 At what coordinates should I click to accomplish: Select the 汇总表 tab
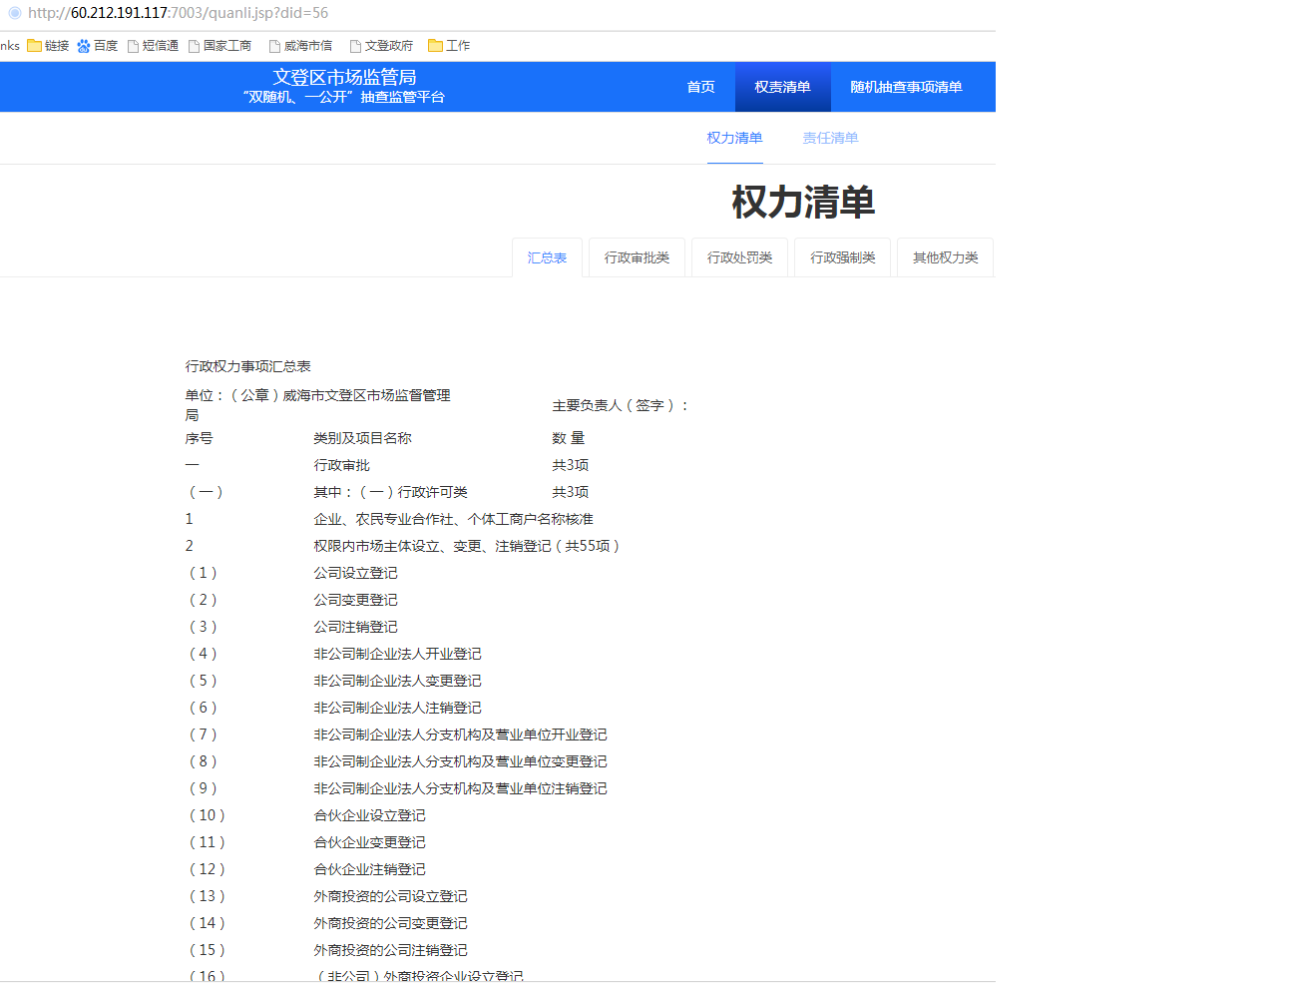coord(547,257)
